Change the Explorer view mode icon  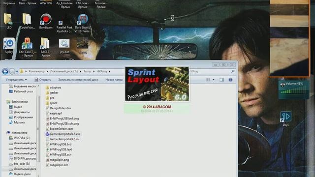208,80
